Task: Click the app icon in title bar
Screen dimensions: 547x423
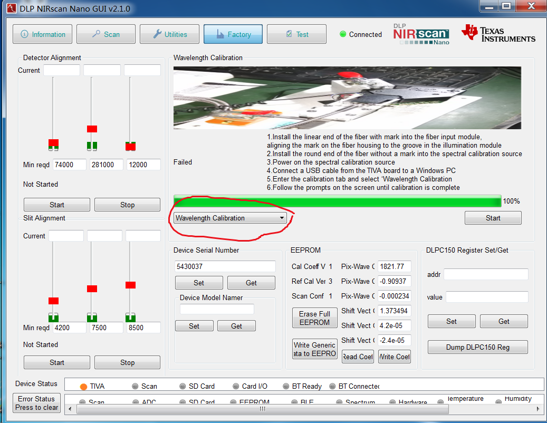Action: click(11, 8)
